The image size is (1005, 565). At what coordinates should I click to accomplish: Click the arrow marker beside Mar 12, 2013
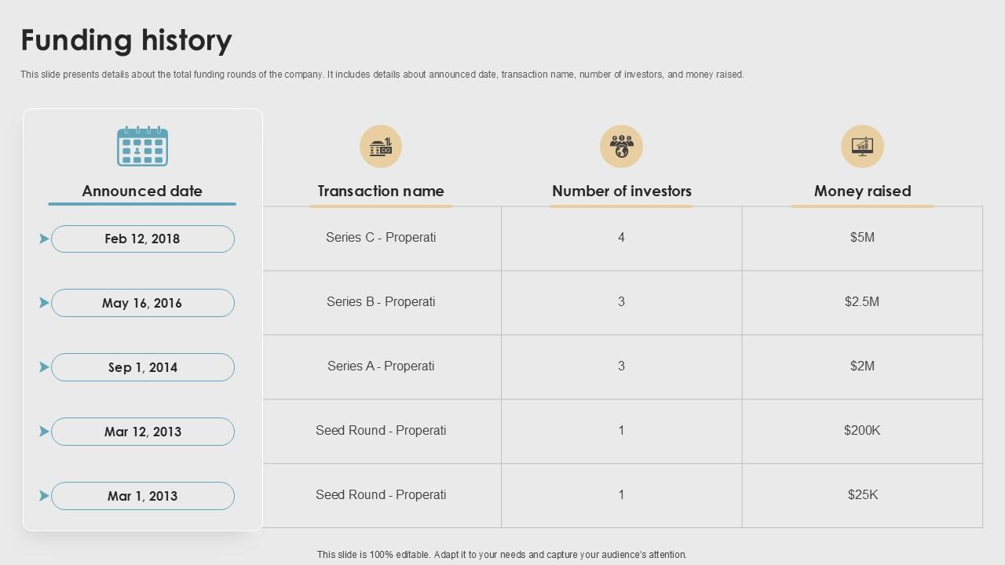pos(44,432)
